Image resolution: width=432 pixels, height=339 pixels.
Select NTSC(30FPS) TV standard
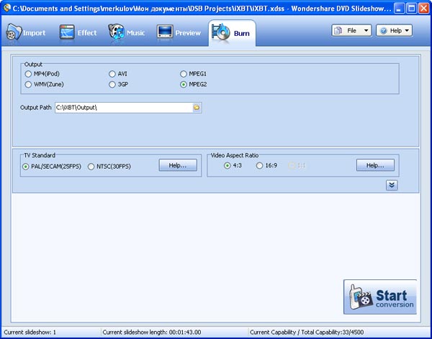coord(91,167)
